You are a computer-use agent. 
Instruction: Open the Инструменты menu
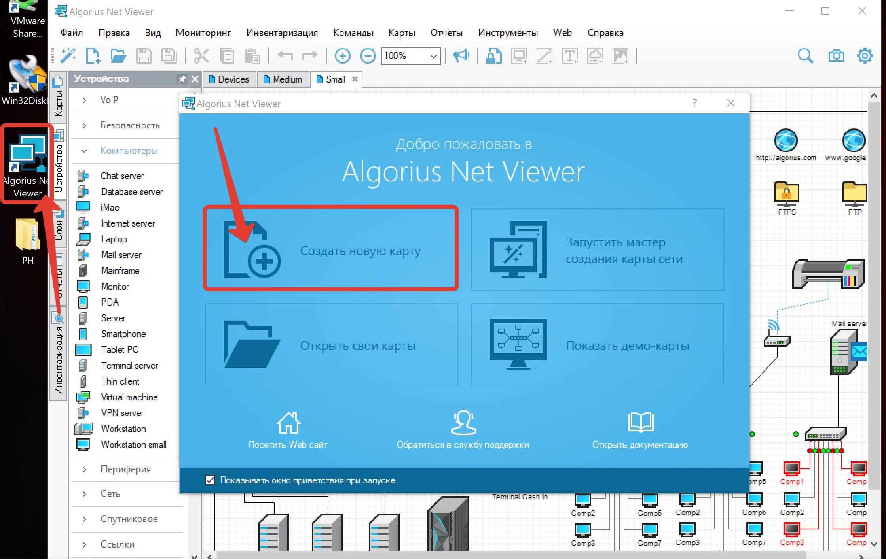(508, 32)
